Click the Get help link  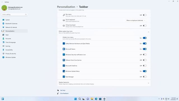click(x=63, y=90)
